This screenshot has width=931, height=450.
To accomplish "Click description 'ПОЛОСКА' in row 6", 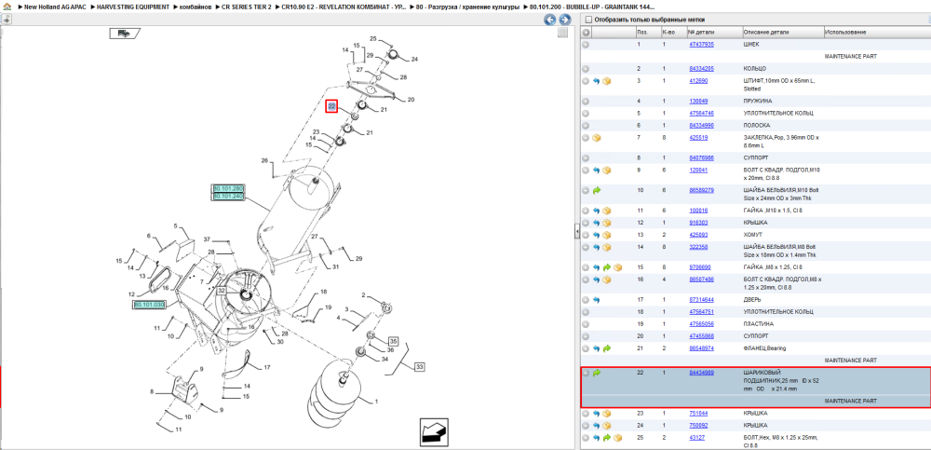I will [756, 126].
